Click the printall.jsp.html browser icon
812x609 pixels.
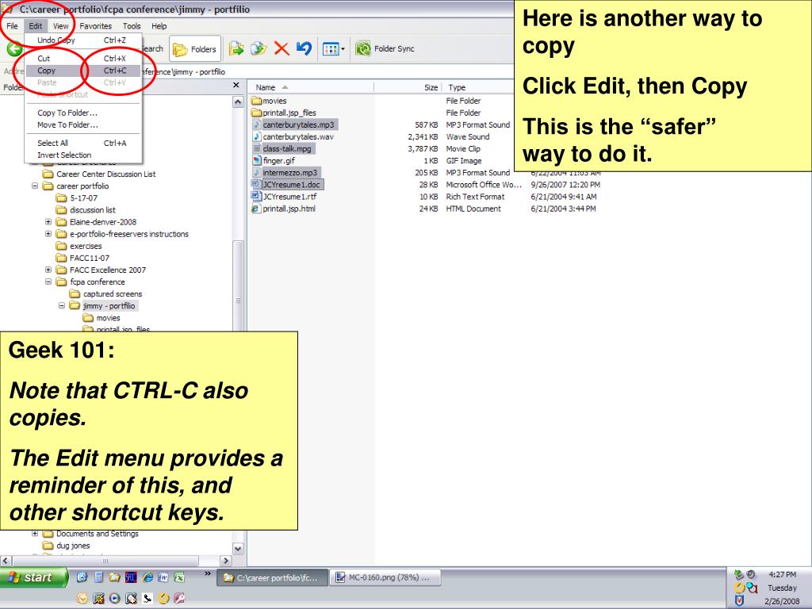point(256,209)
